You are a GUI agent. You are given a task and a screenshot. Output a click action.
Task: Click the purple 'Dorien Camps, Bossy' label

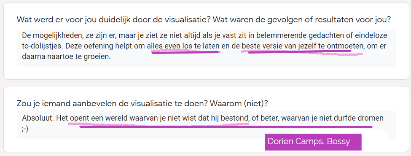click(313, 142)
